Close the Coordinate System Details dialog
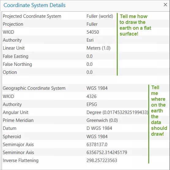Screen dimensions: 170x170 pos(165,5)
